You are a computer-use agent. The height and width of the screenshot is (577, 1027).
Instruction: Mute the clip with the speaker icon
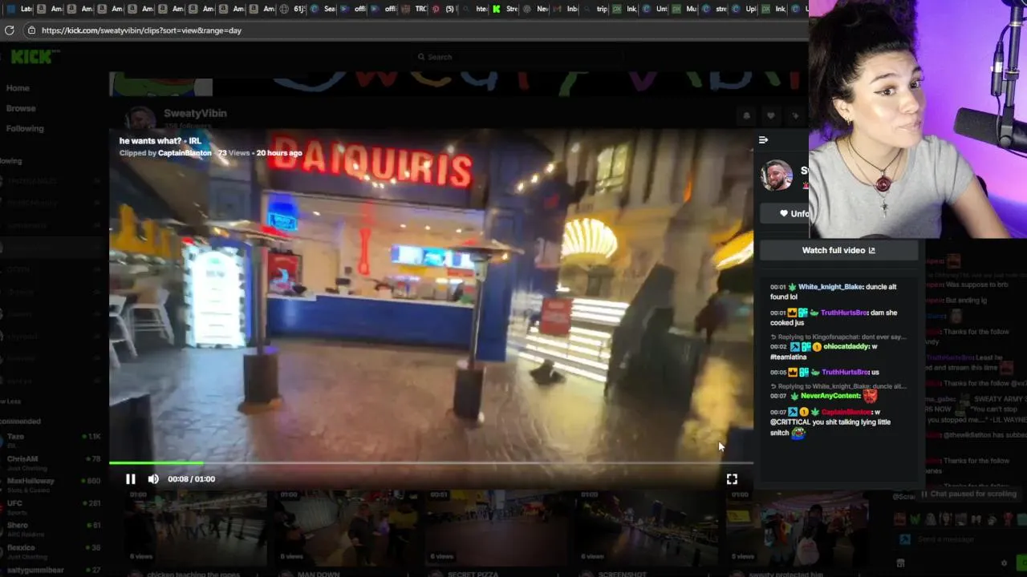point(153,479)
